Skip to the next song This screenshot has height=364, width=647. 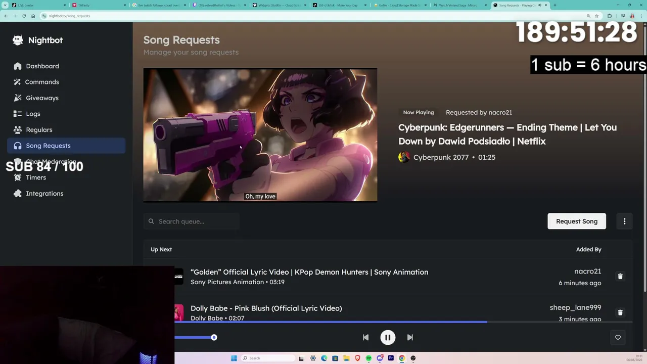(x=410, y=337)
